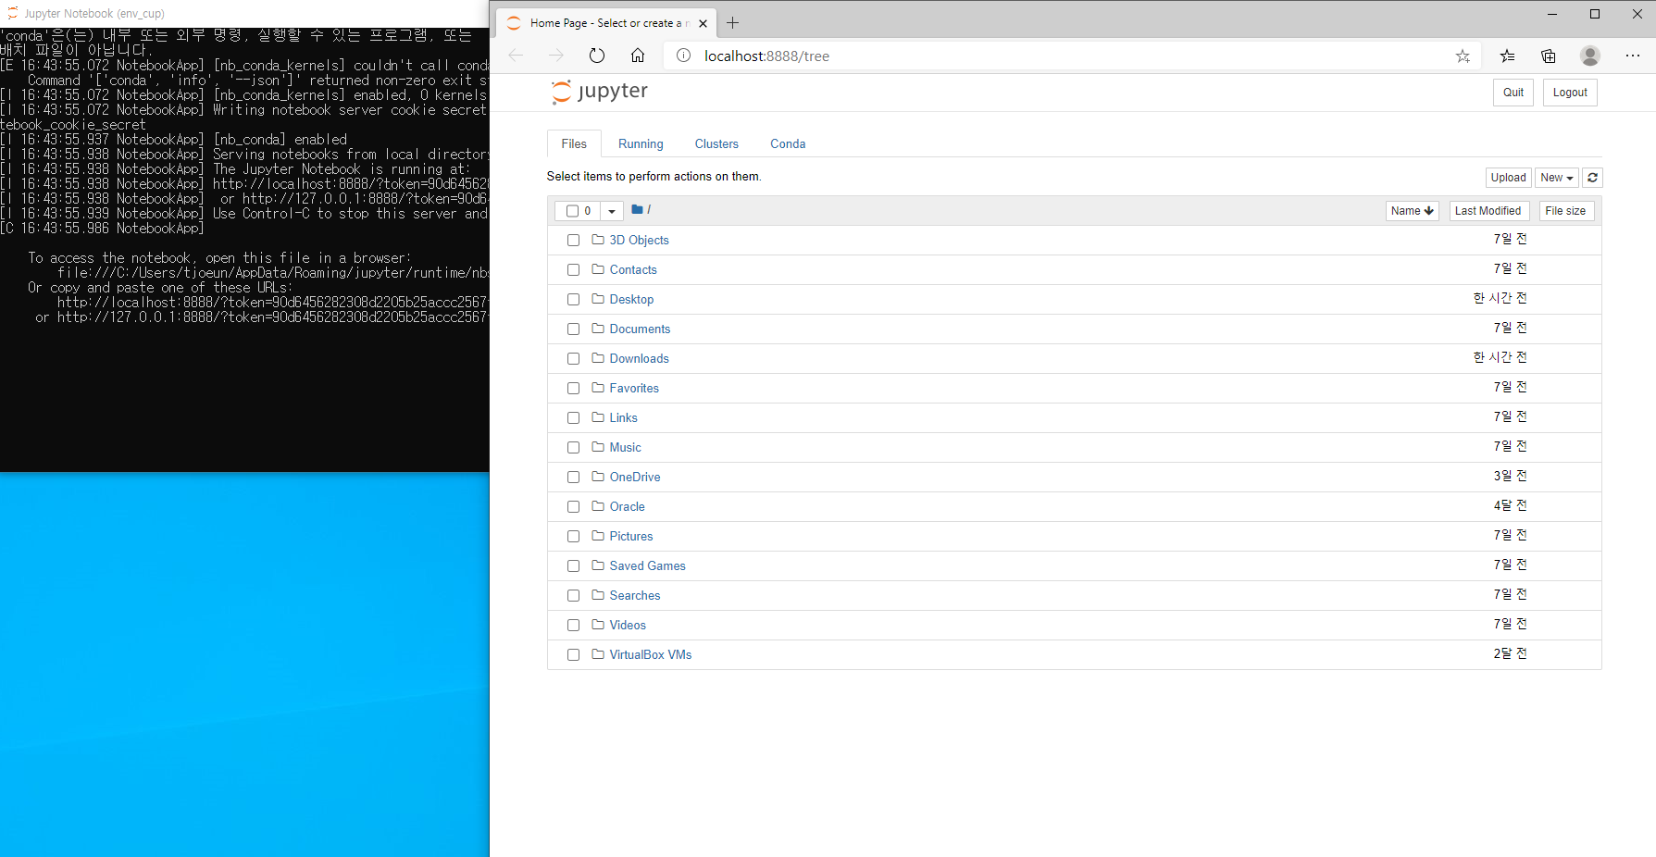
Task: Click the Pictures folder icon
Action: point(598,536)
